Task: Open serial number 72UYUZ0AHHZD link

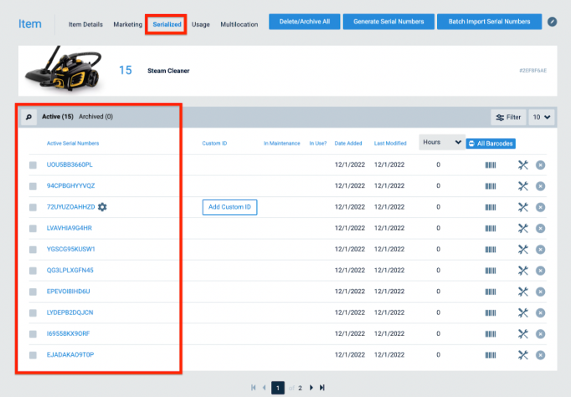Action: (70, 207)
